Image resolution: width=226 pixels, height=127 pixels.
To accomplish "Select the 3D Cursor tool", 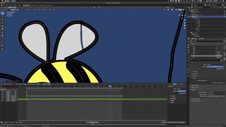I will [2, 16].
